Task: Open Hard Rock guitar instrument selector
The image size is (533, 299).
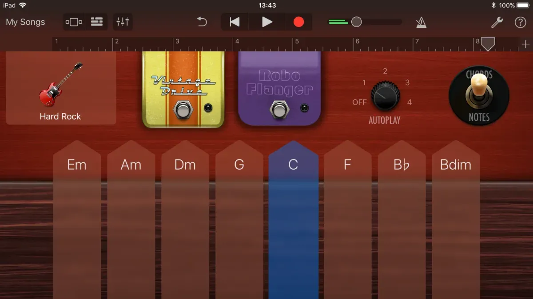Action: pos(61,88)
